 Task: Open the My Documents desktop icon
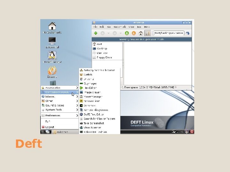click(52, 28)
